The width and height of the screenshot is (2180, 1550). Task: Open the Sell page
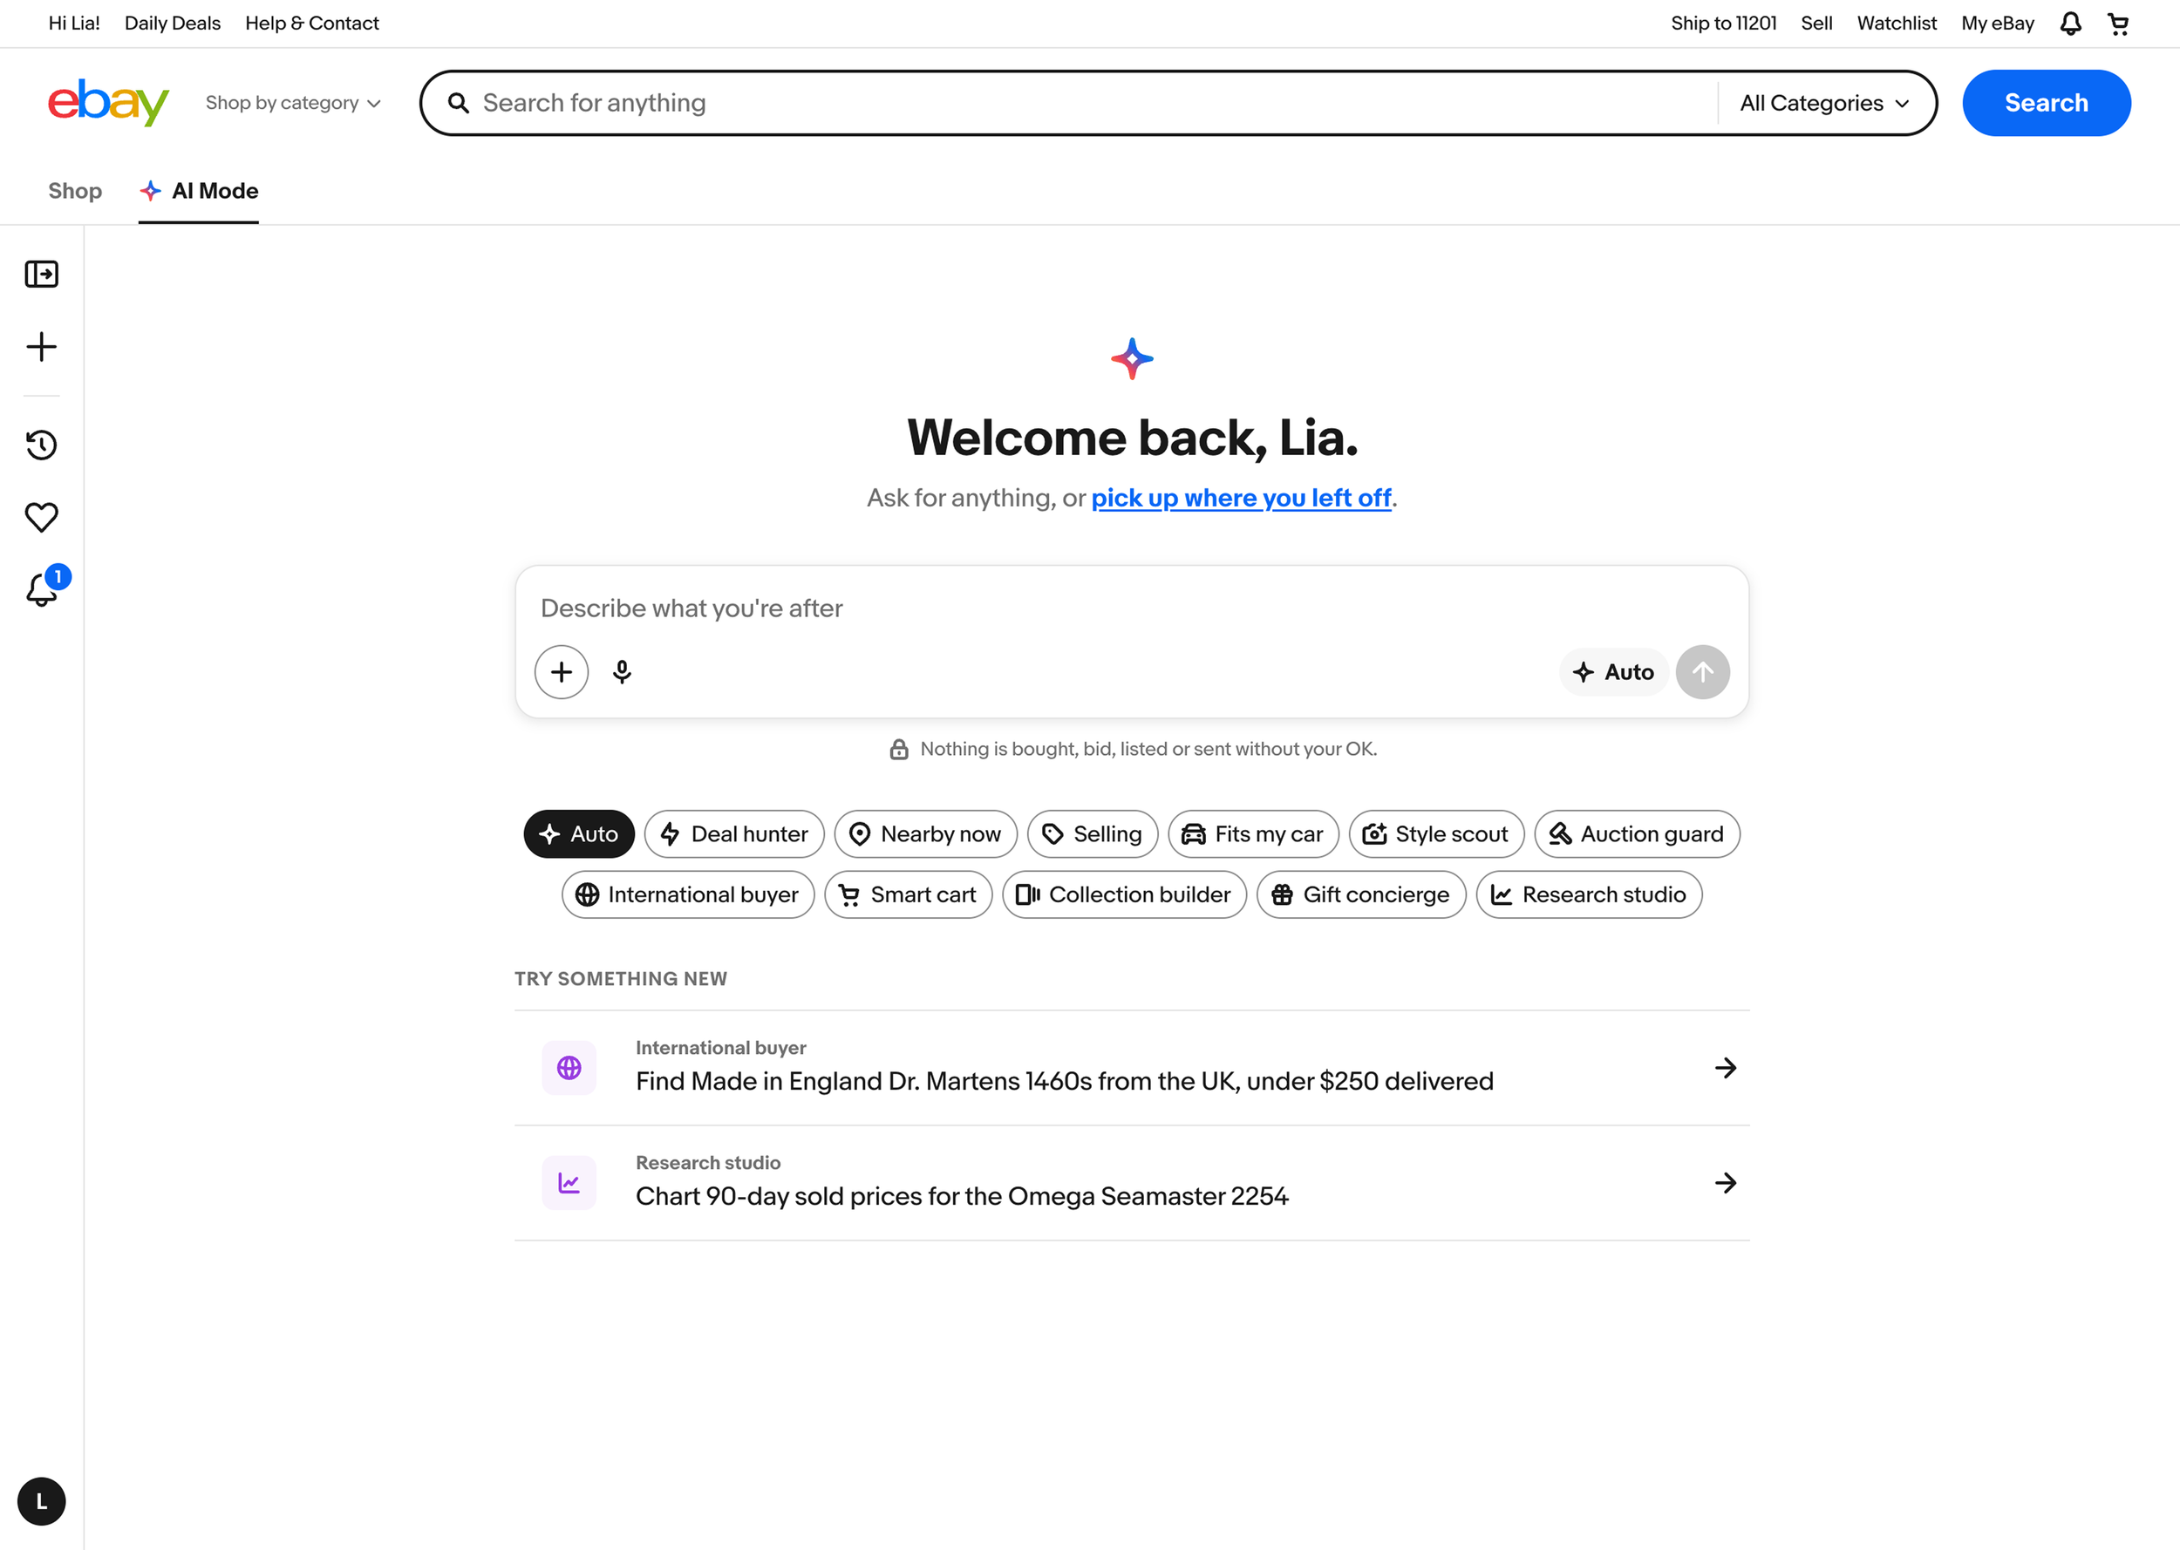coord(1816,23)
